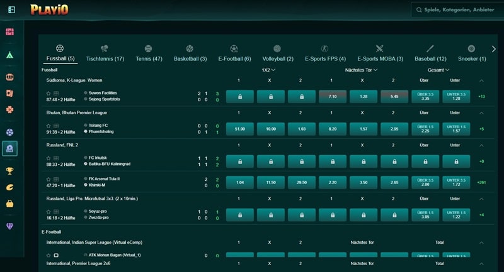
Task: Collapse the Bhutan Premier League section
Action: pos(481,113)
